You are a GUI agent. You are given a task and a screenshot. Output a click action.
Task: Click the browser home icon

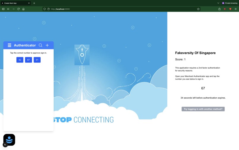23,9
